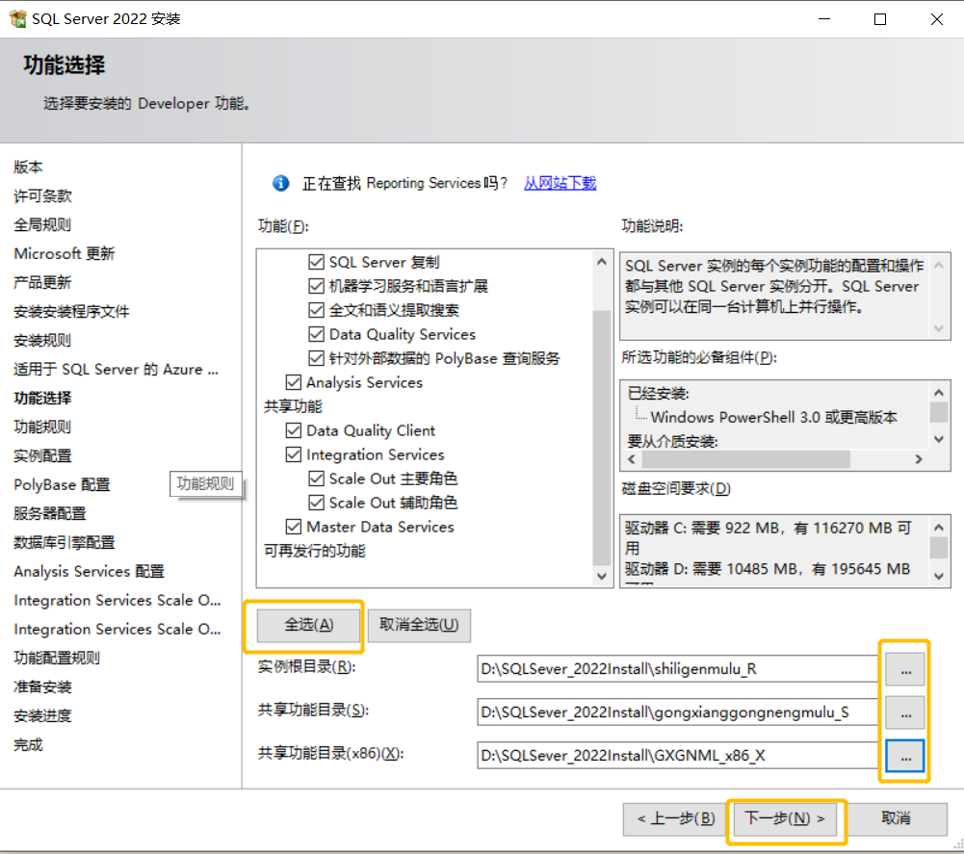Toggle the SQL Server 复制 checkbox
This screenshot has height=854, width=964.
[316, 262]
